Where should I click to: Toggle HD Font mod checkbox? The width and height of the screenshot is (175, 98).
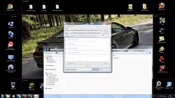point(66,44)
